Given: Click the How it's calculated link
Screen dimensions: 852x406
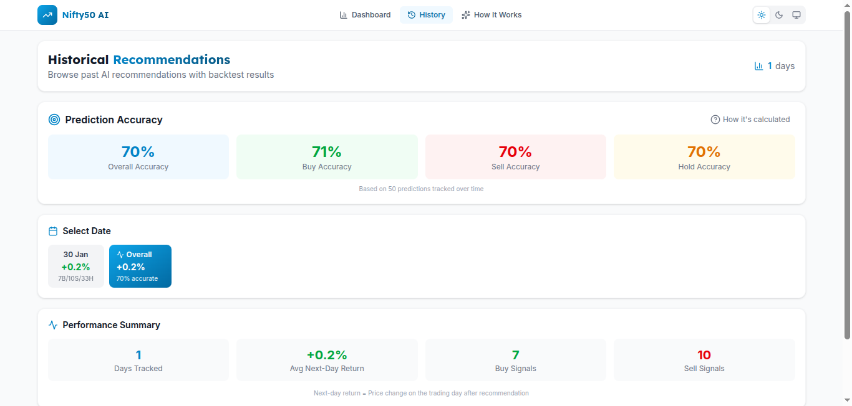Looking at the screenshot, I should click(756, 120).
